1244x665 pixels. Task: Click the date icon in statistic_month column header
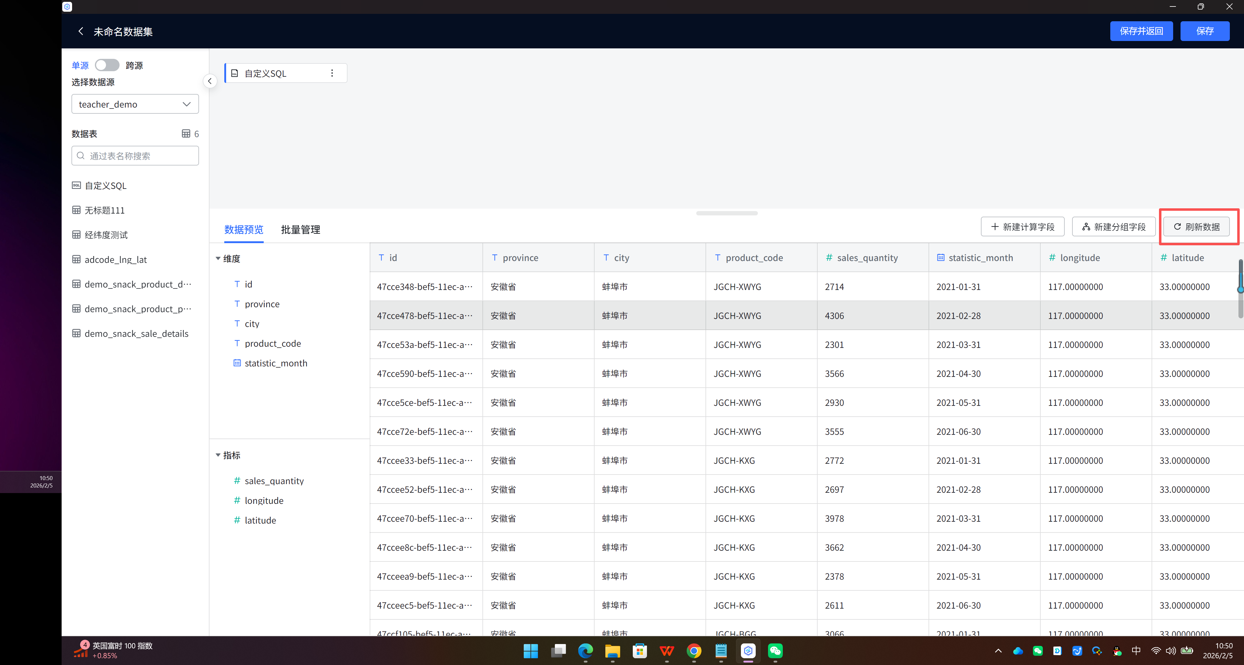point(940,258)
